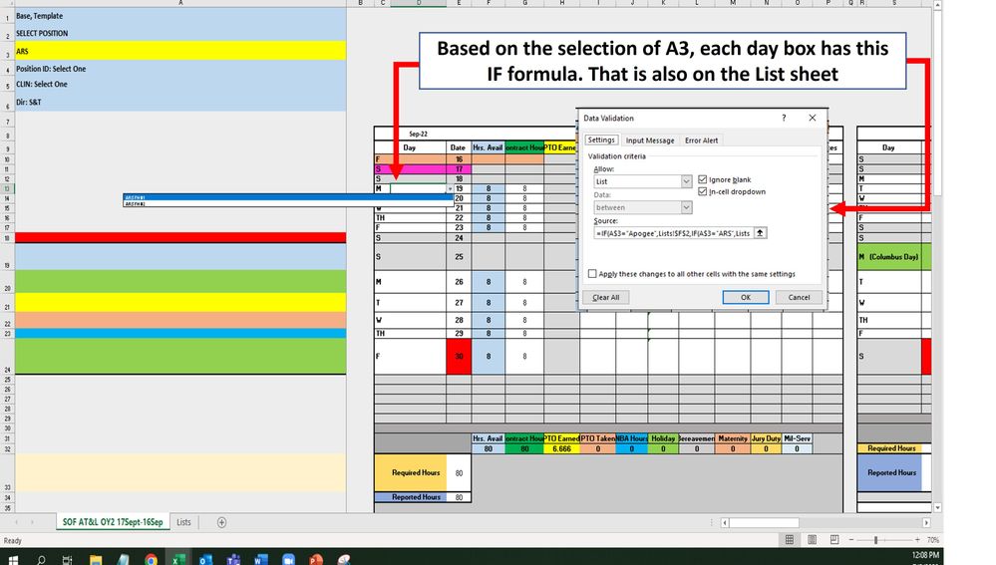Select the Jury Duty column header
The image size is (996, 565).
(766, 438)
